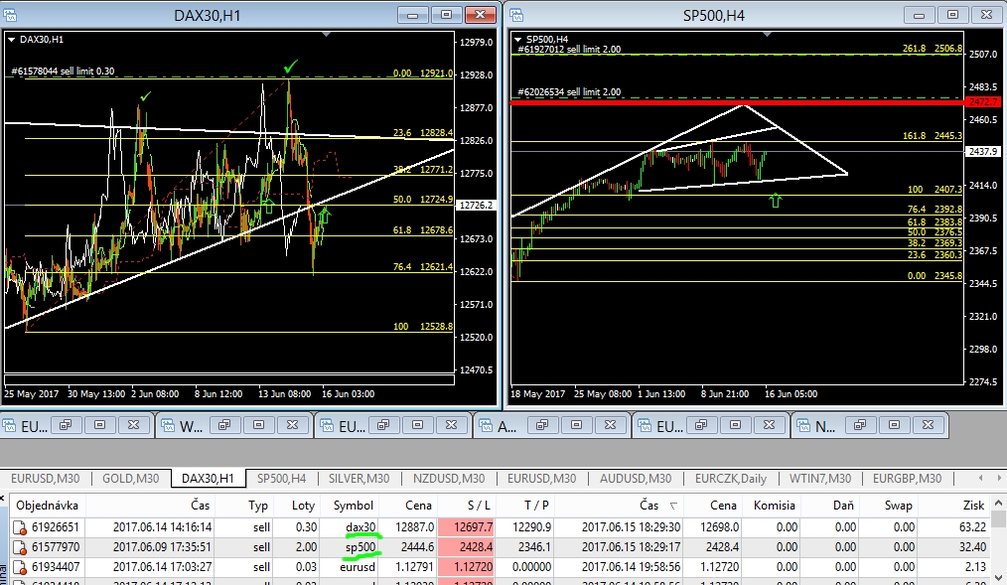This screenshot has height=585, width=1007.
Task: Click the #61927012 sell limit 2.00 label
Action: coord(569,49)
